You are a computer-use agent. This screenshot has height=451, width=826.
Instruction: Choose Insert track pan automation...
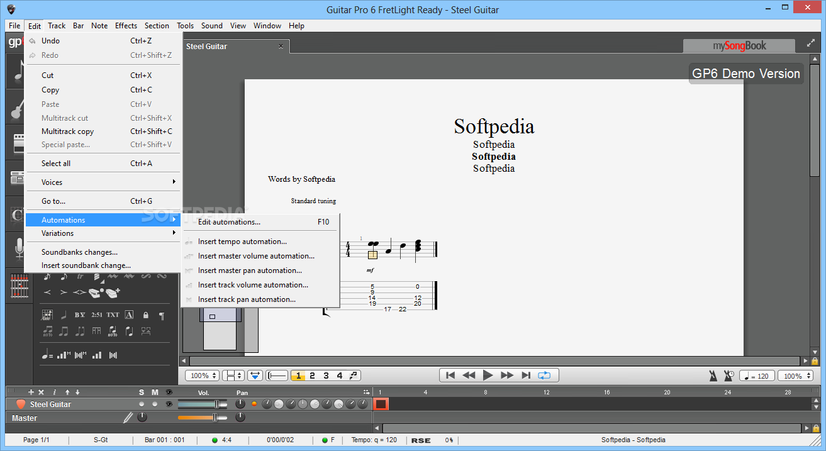260,299
